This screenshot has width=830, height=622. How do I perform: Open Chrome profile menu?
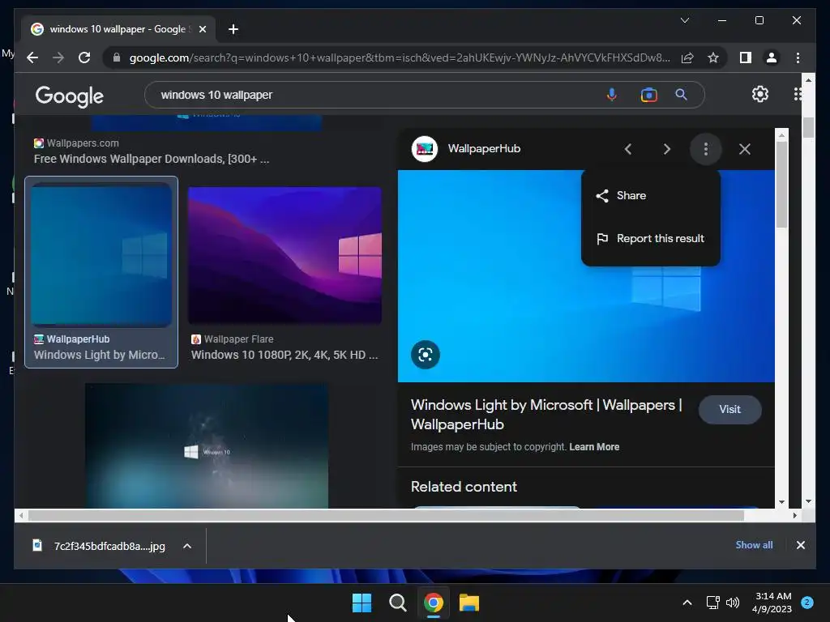pos(772,58)
